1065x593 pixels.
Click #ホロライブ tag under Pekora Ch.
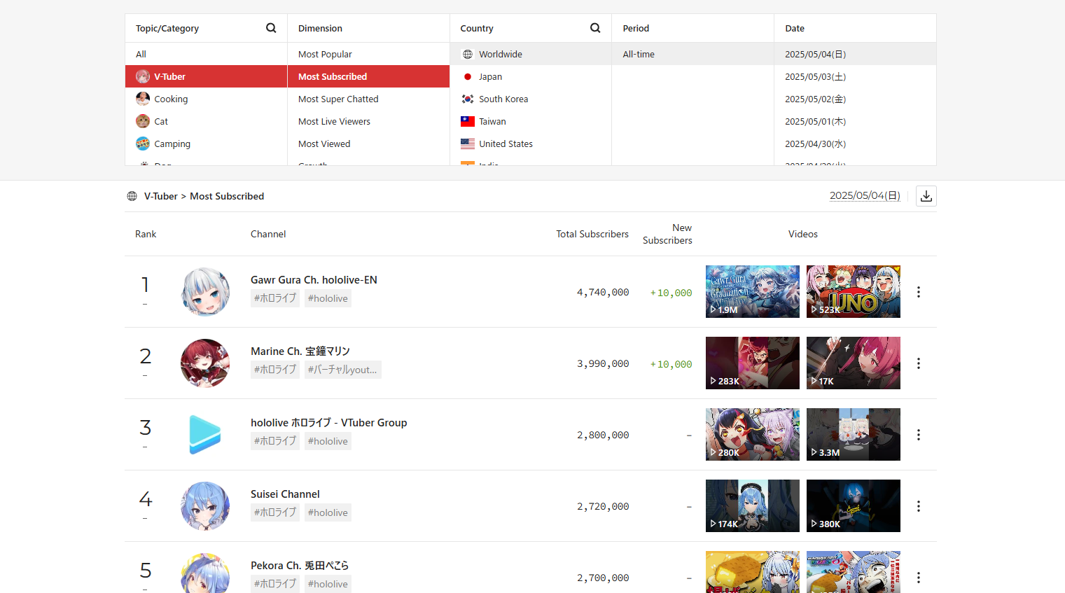[x=275, y=584]
